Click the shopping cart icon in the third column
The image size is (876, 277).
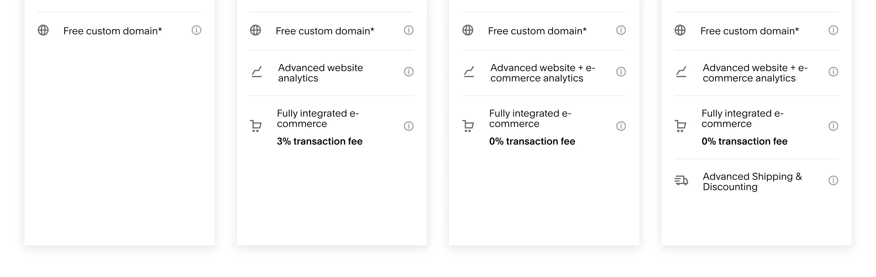point(468,126)
